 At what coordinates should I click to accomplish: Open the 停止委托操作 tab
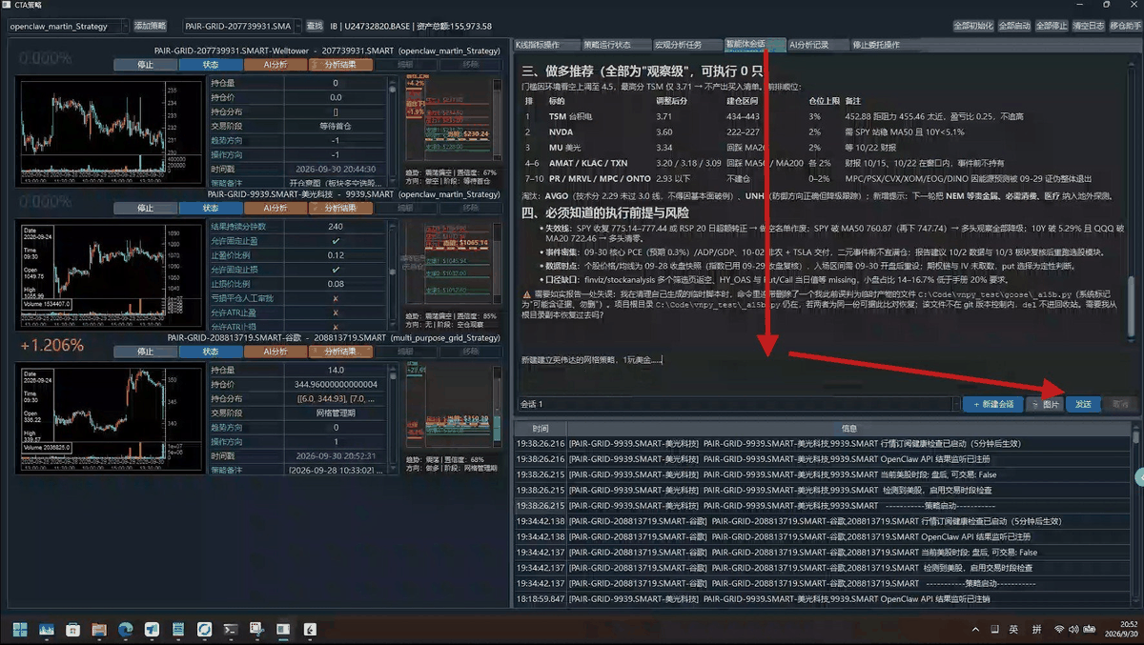pyautogui.click(x=875, y=45)
